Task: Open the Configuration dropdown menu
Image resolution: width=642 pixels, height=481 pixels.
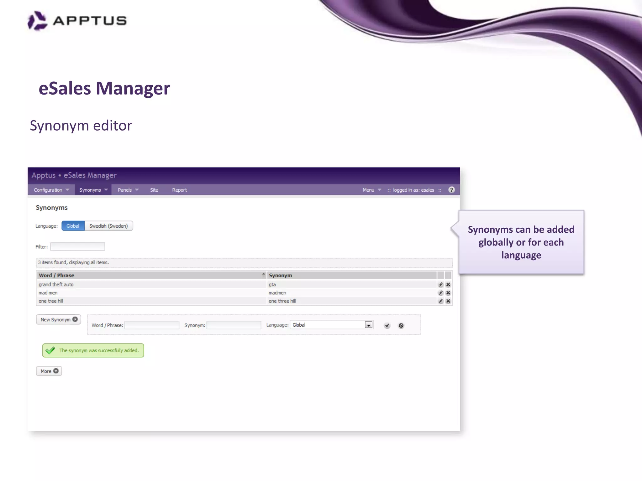Action: (51, 190)
